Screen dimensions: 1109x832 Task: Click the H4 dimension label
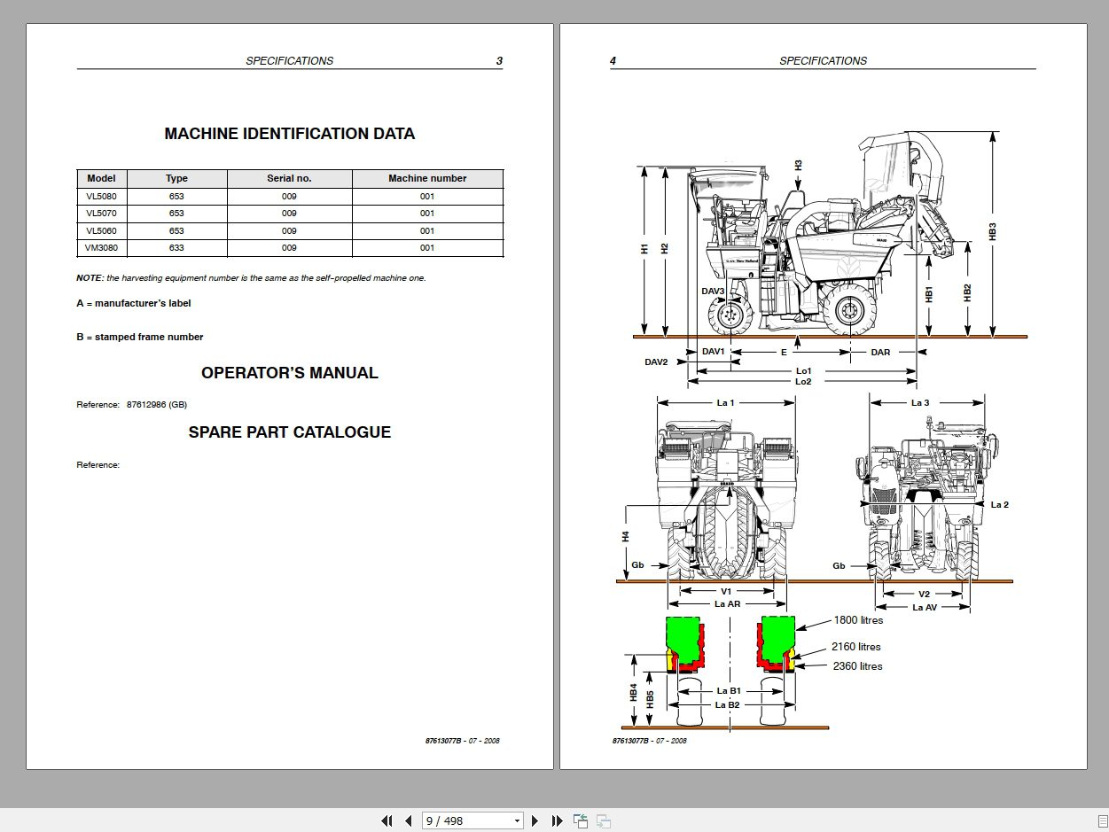coord(625,537)
